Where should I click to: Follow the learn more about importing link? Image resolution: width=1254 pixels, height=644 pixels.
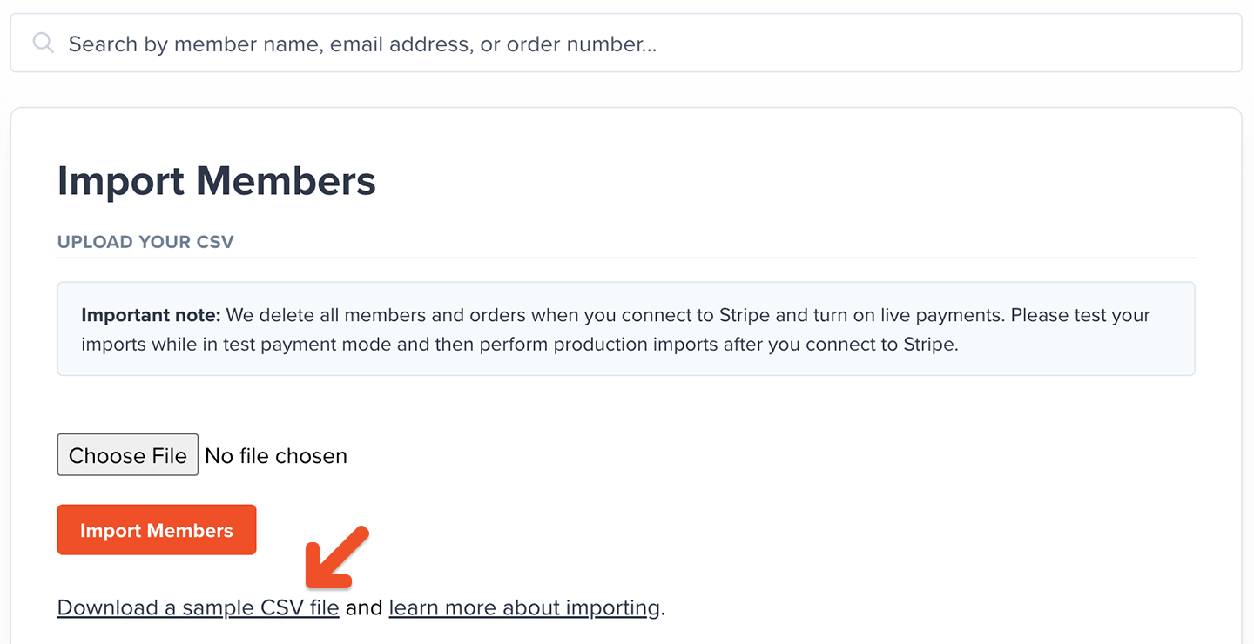pos(523,607)
